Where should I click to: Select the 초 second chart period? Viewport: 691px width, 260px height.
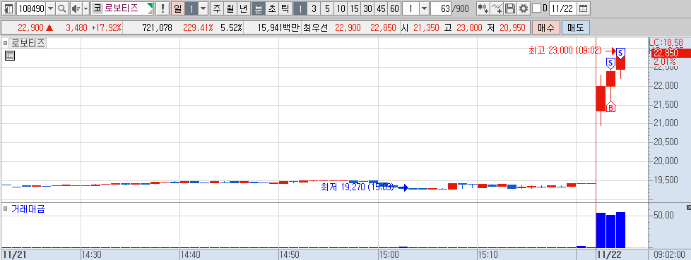[x=272, y=8]
